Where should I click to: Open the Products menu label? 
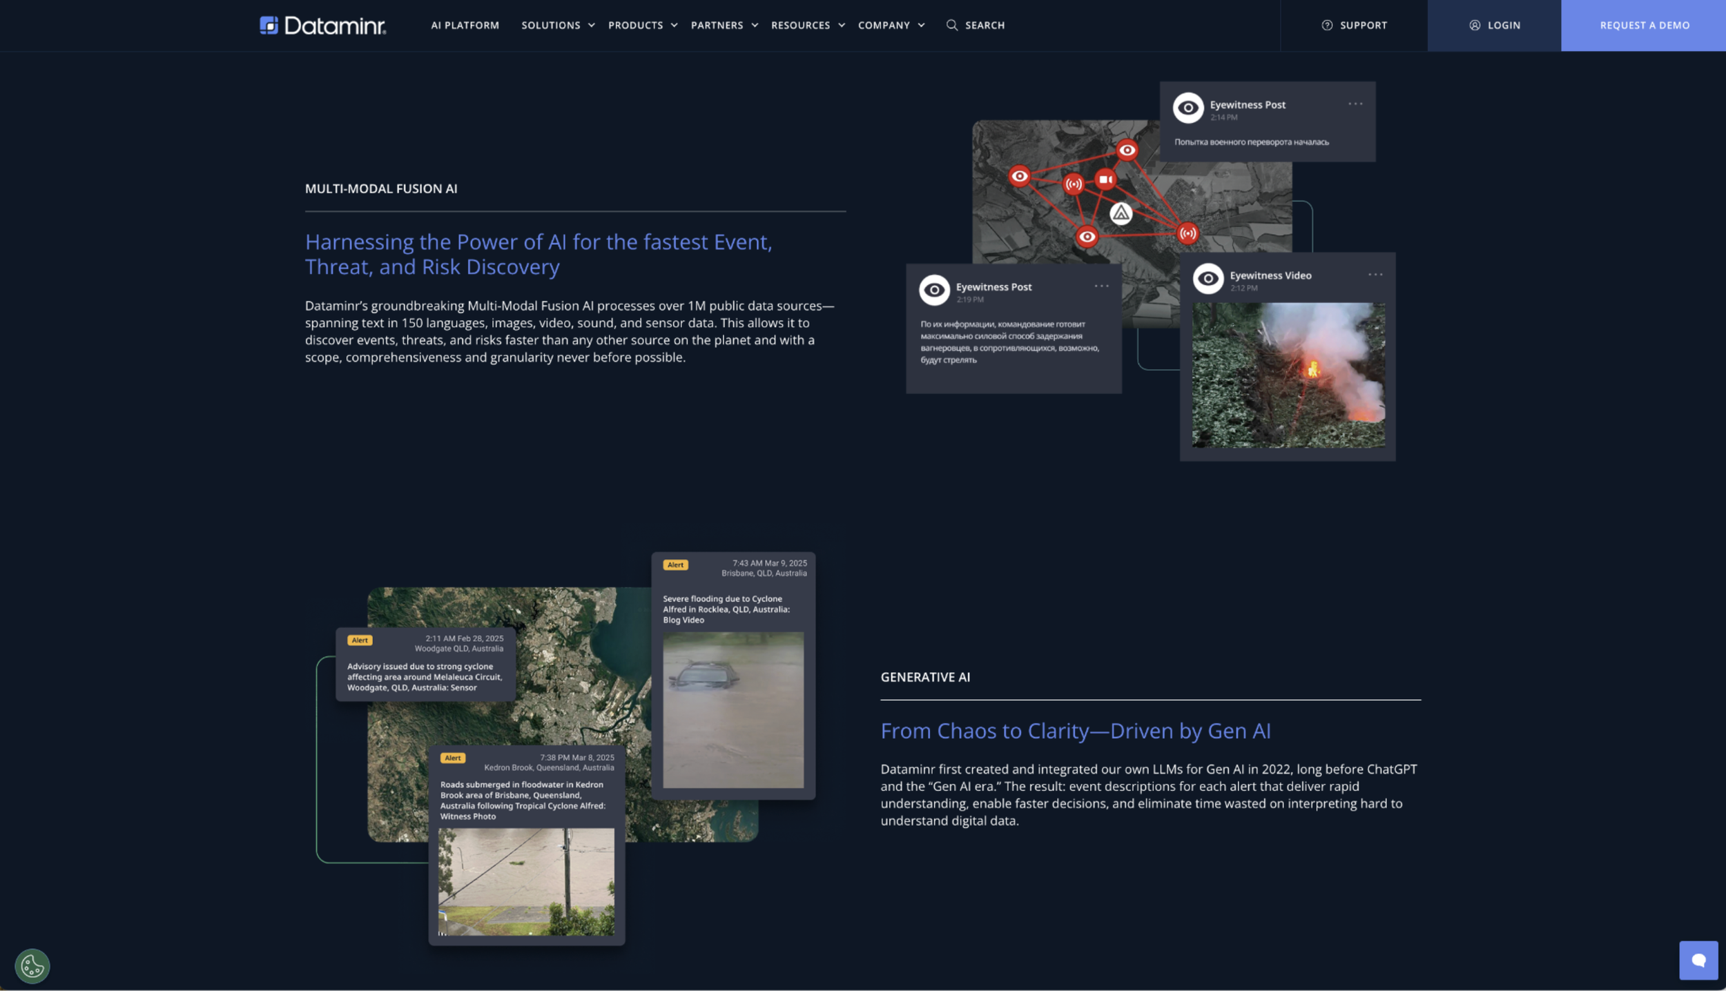(635, 26)
